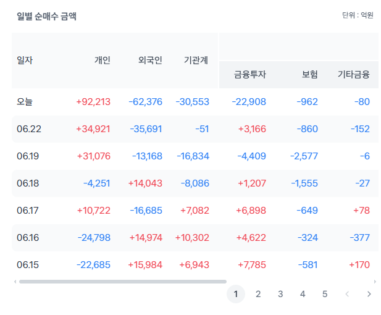Click the 보험 sub-column header

[310, 74]
